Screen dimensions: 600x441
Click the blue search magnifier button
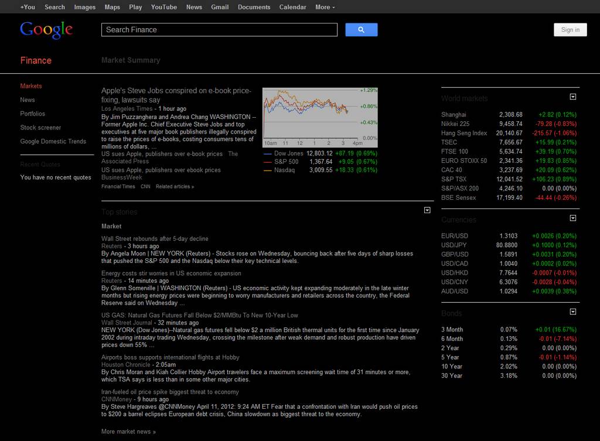coord(361,30)
